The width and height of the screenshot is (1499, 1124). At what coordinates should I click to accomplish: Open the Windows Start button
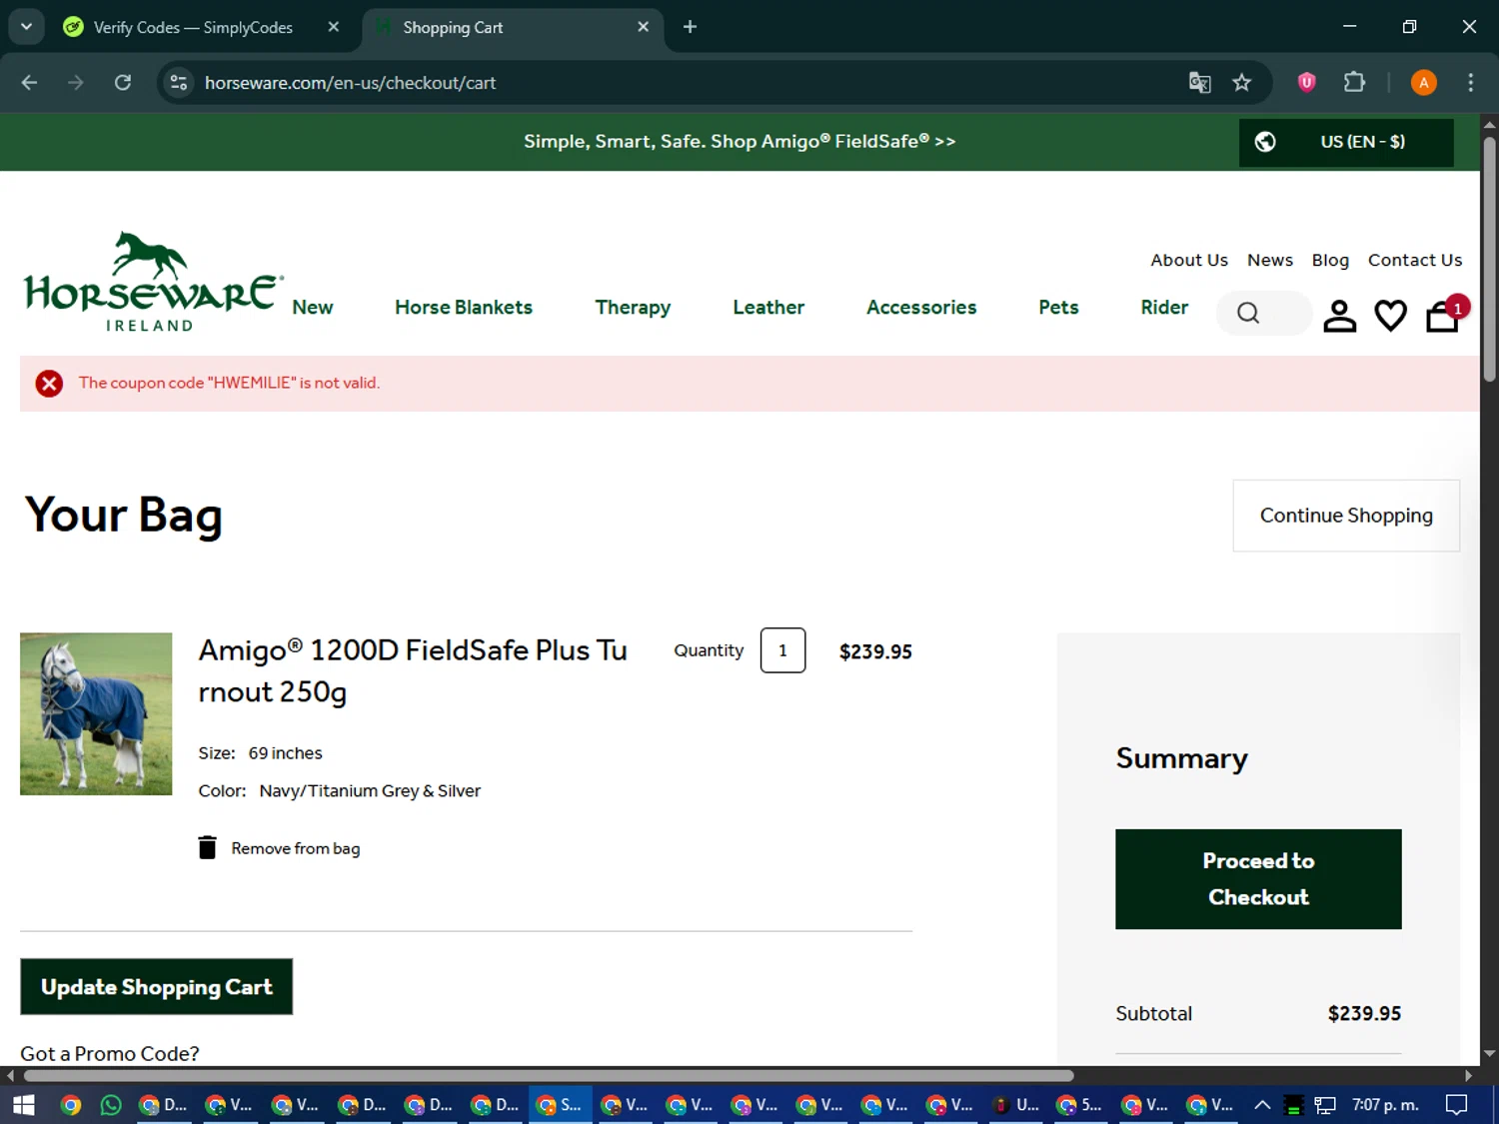(x=24, y=1105)
